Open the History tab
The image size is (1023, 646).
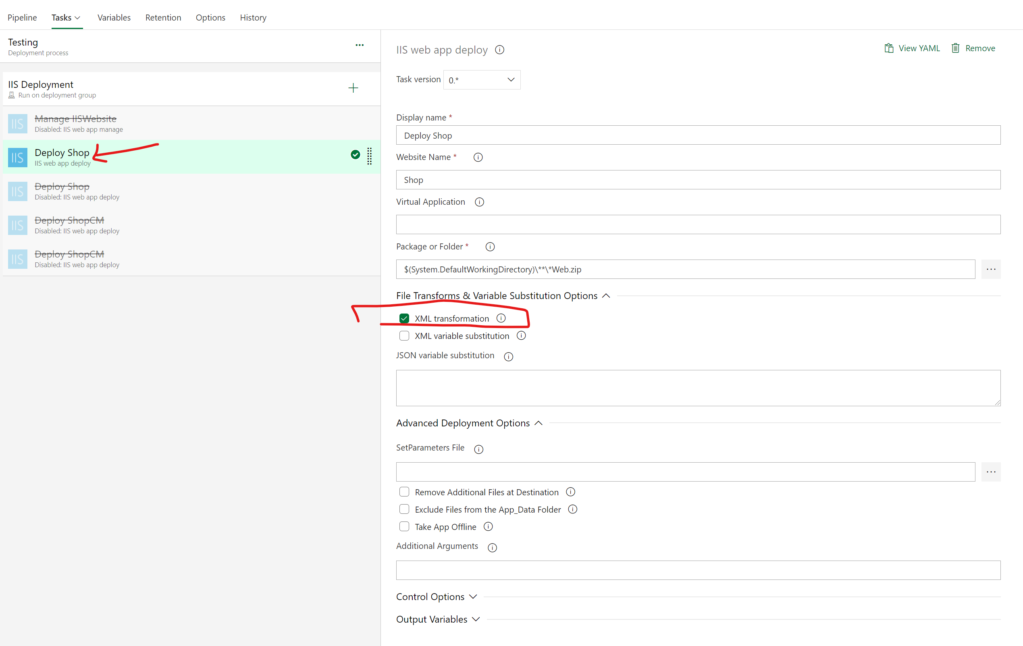pyautogui.click(x=253, y=17)
